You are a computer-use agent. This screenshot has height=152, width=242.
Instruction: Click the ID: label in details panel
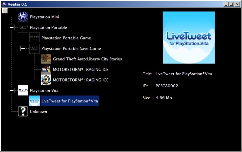click(145, 86)
